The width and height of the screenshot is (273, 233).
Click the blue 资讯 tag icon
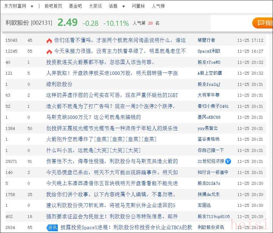52,227
